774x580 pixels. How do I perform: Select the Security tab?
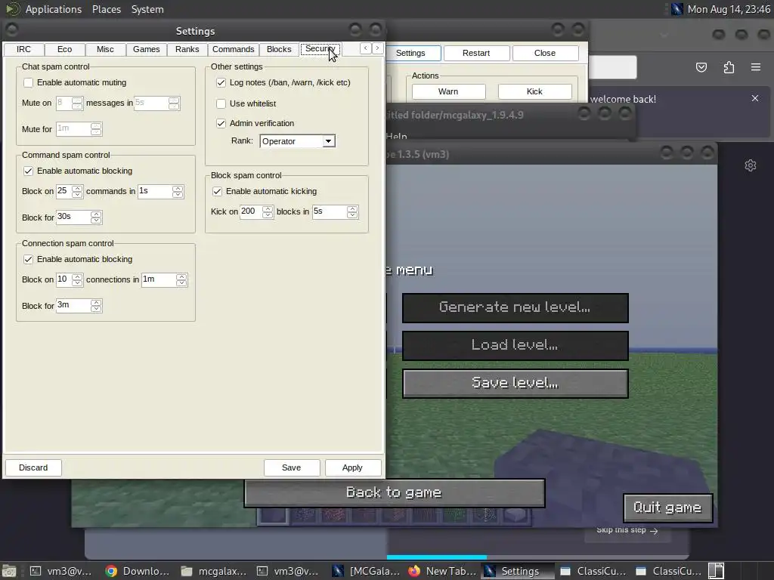point(320,49)
